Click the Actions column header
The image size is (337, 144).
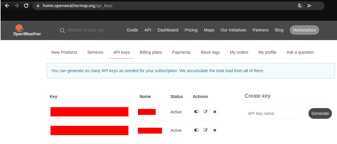(200, 96)
